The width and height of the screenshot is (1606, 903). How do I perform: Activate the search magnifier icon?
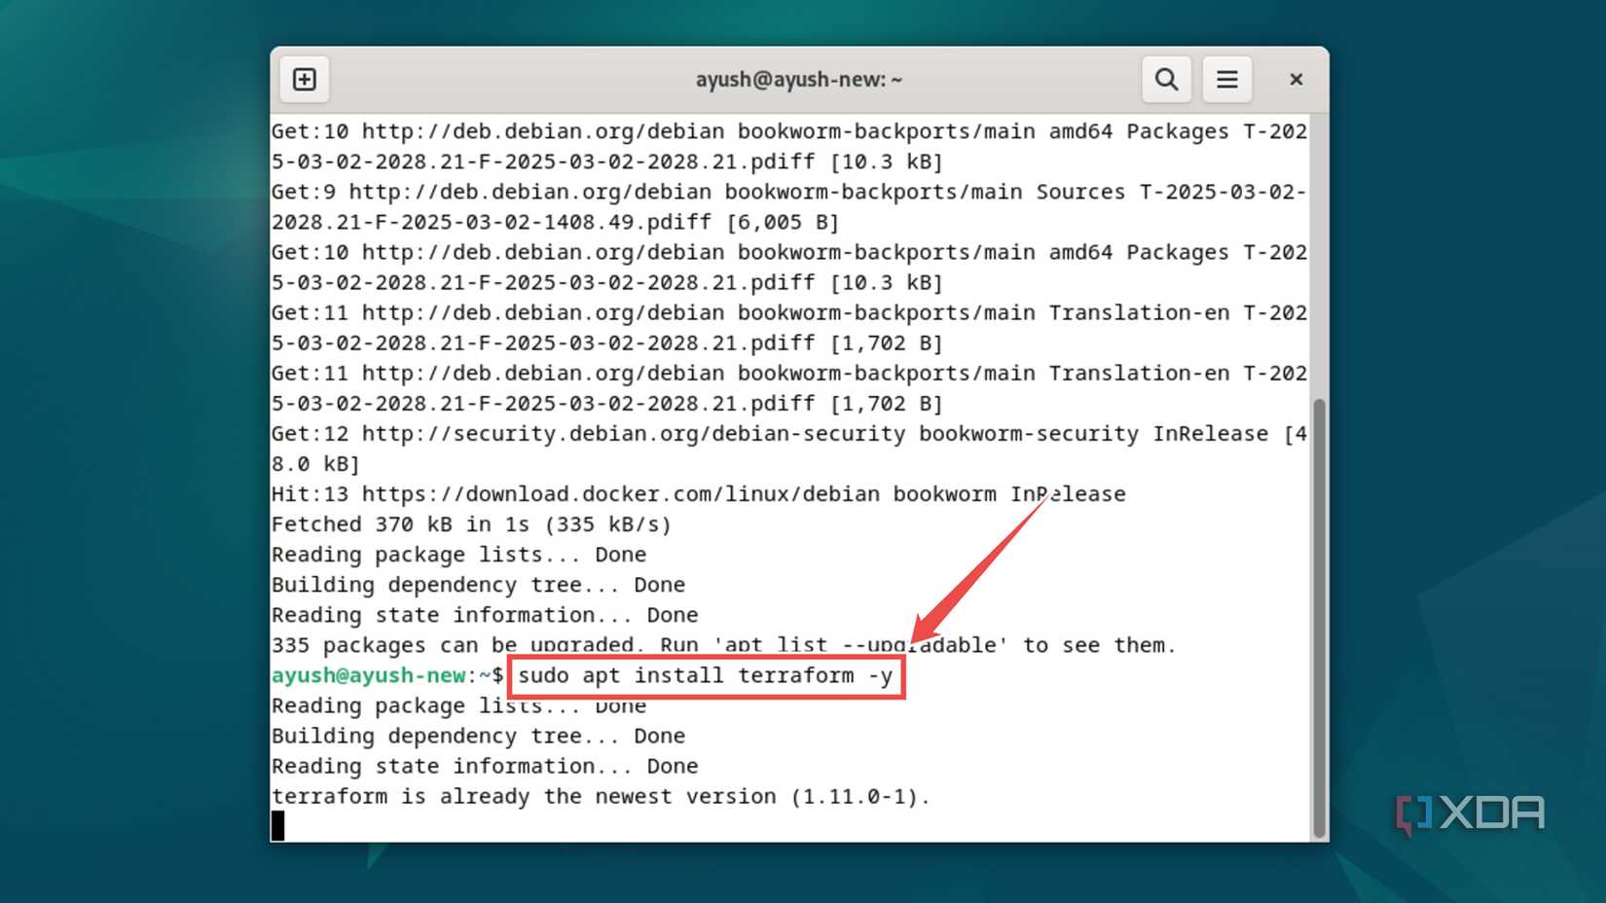pos(1165,79)
